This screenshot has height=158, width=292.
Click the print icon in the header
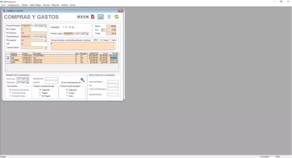tap(101, 17)
